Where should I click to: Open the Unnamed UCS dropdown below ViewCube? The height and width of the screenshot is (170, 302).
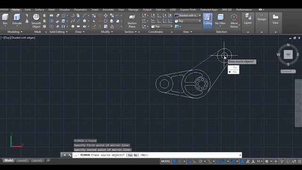tap(288, 71)
